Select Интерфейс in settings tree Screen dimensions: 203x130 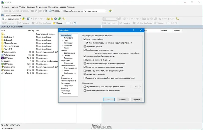pos(68,38)
